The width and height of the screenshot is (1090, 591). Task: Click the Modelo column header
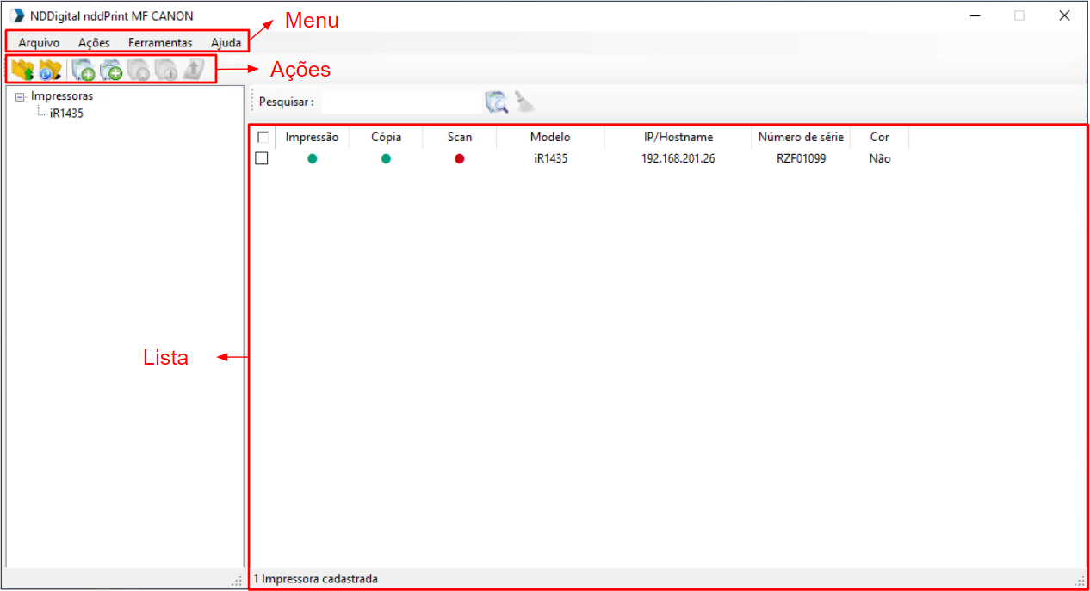550,137
